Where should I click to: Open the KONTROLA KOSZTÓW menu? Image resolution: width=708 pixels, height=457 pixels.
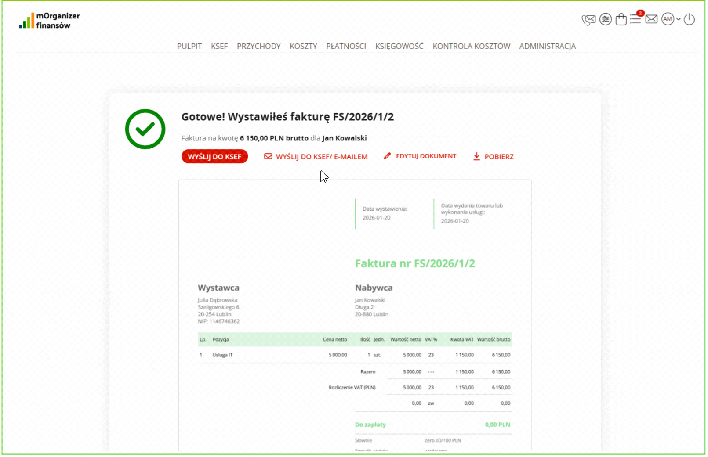pos(471,46)
